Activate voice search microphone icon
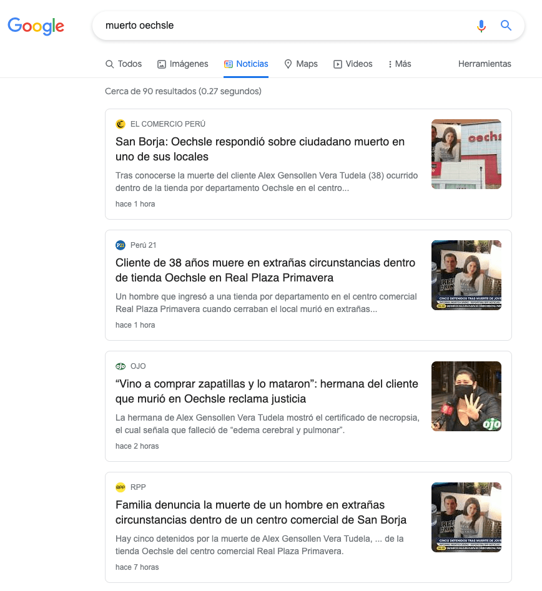The height and width of the screenshot is (591, 542). tap(481, 26)
